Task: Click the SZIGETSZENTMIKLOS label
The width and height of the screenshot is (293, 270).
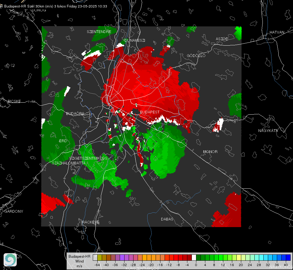Action: click(x=88, y=158)
